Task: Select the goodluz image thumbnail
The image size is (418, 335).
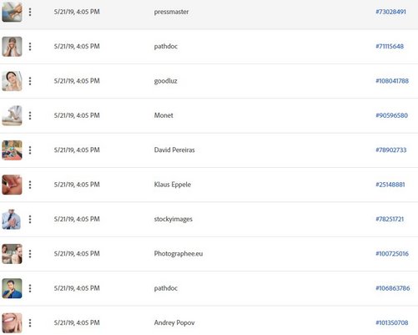Action: (12, 81)
